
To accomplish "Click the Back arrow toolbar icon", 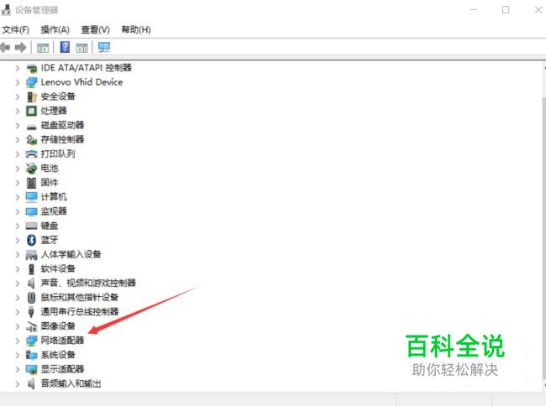I will (x=5, y=47).
